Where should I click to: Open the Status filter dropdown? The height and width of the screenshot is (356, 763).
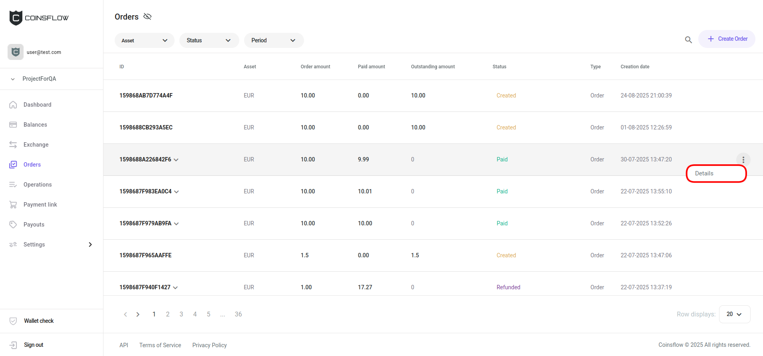(x=209, y=40)
